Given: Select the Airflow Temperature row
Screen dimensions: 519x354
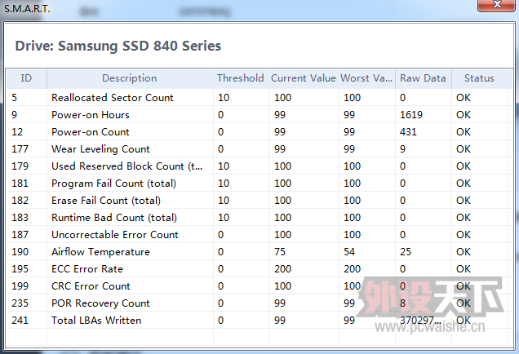Looking at the screenshot, I should tap(257, 252).
